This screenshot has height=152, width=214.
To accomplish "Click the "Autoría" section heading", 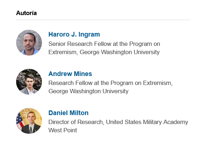I will coord(26,13).
